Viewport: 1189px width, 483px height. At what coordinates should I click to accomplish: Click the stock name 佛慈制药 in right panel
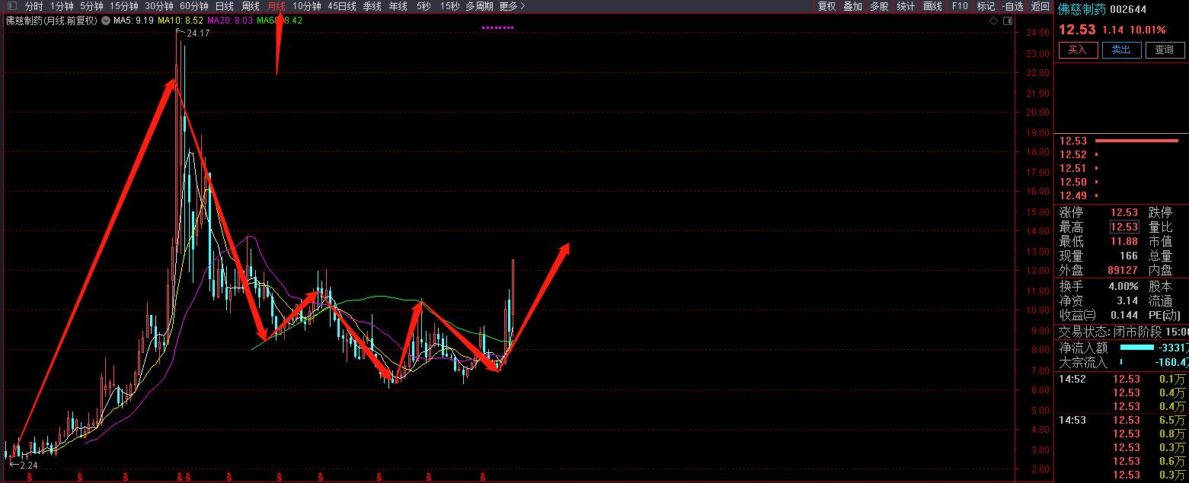click(x=1082, y=9)
